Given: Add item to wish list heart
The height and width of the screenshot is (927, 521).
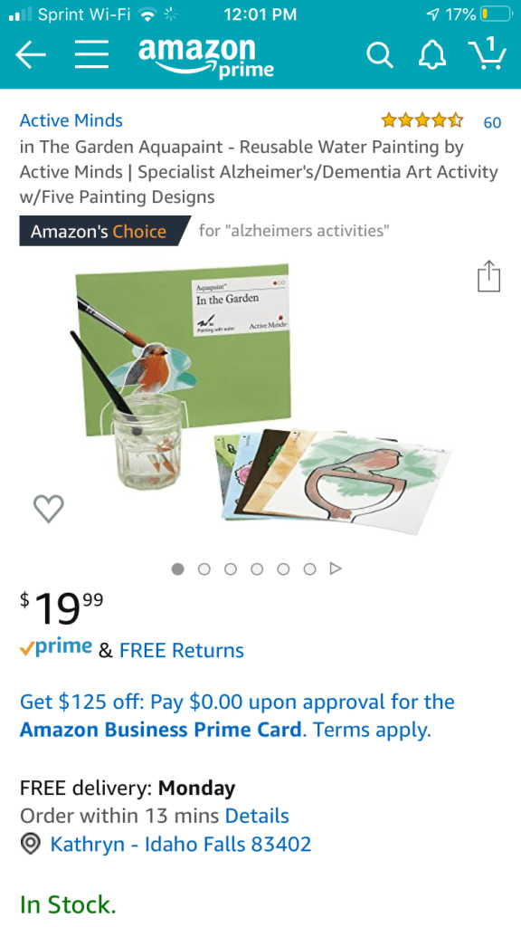Looking at the screenshot, I should pos(49,509).
